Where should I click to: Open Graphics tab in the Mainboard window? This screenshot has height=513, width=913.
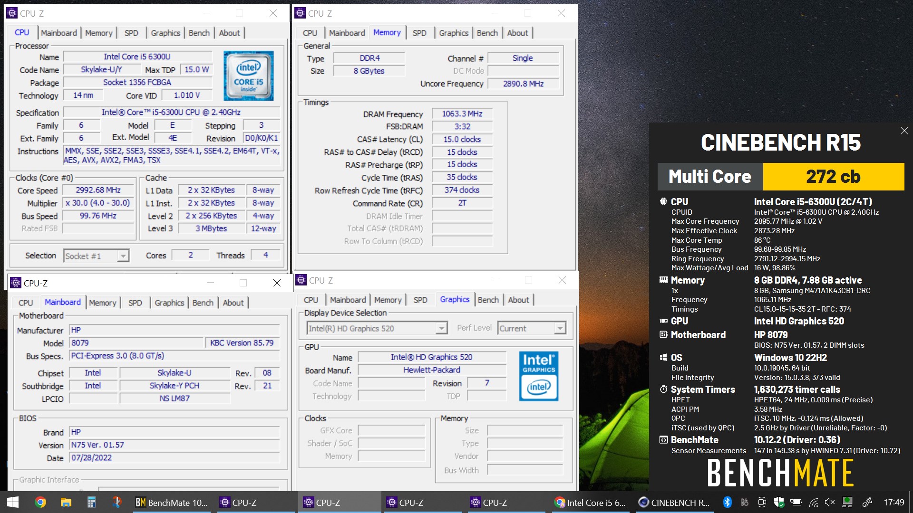(x=169, y=303)
